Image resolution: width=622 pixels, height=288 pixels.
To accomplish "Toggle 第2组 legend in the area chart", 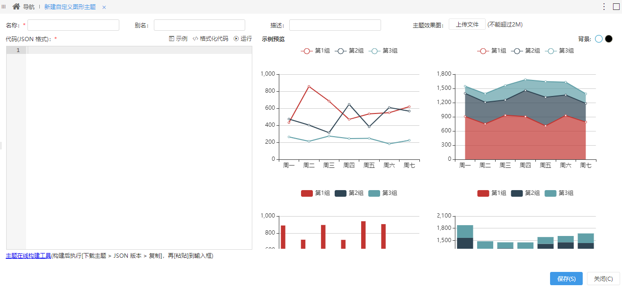I will tap(526, 51).
